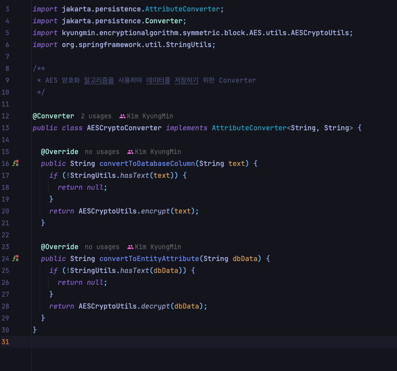This screenshot has width=397, height=371.
Task: Click the @Converter annotation text
Action: click(53, 115)
